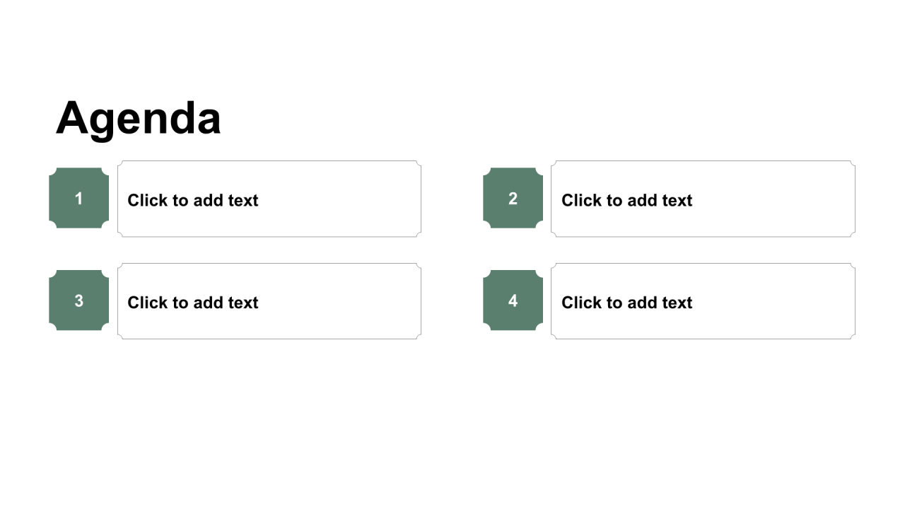The image size is (905, 509).
Task: Select the green badge numbered 3
Action: (x=79, y=300)
